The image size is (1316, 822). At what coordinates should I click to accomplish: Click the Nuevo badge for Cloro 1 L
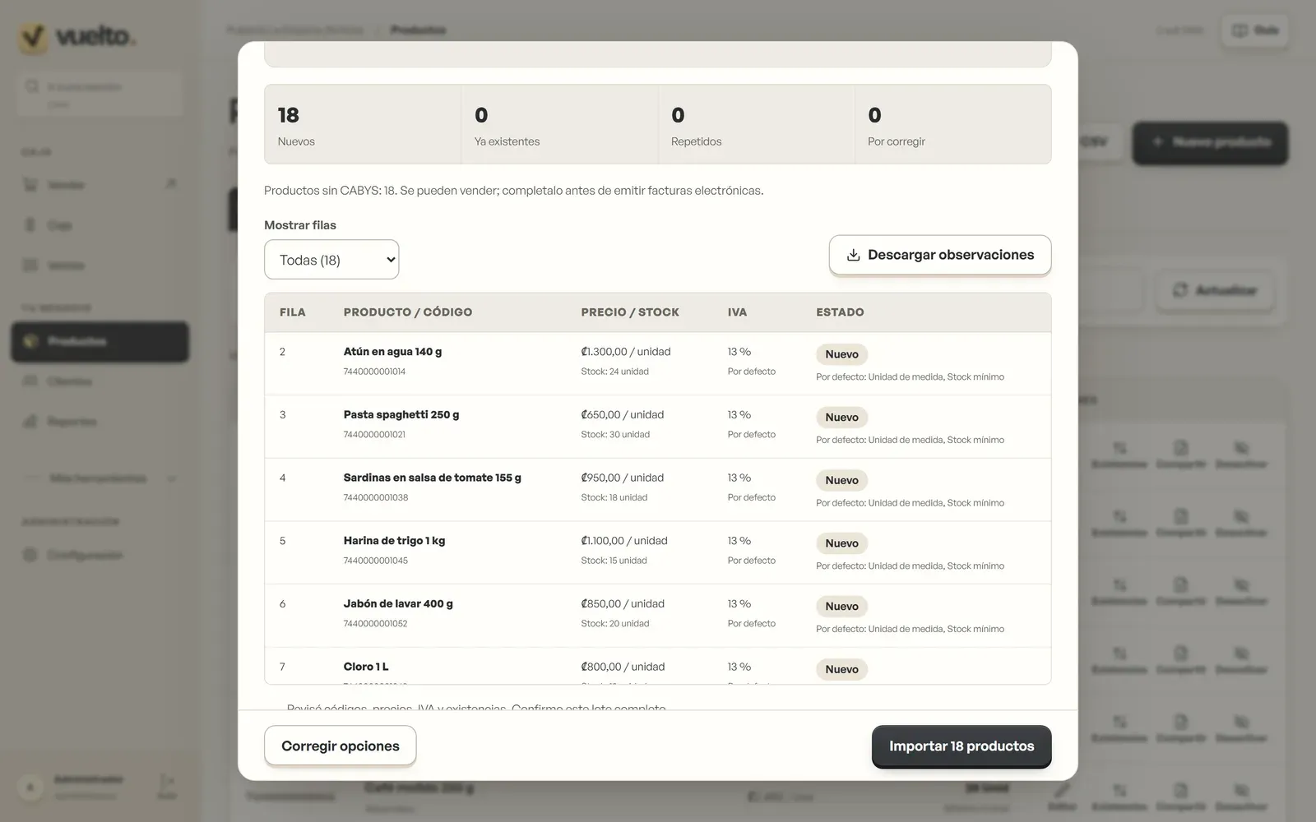tap(841, 669)
